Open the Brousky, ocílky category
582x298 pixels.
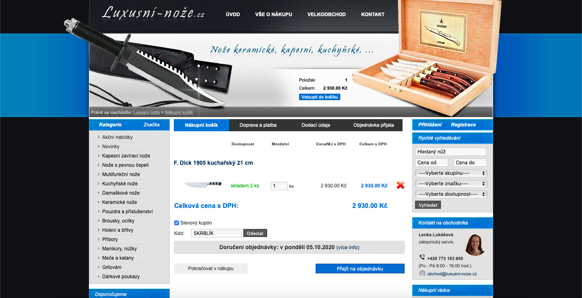click(x=118, y=221)
